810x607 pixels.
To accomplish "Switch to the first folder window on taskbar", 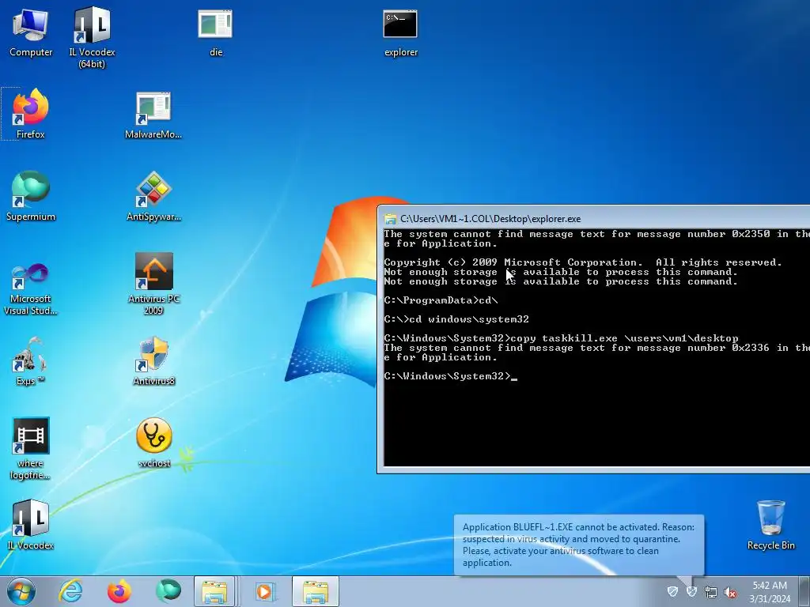I will point(215,591).
